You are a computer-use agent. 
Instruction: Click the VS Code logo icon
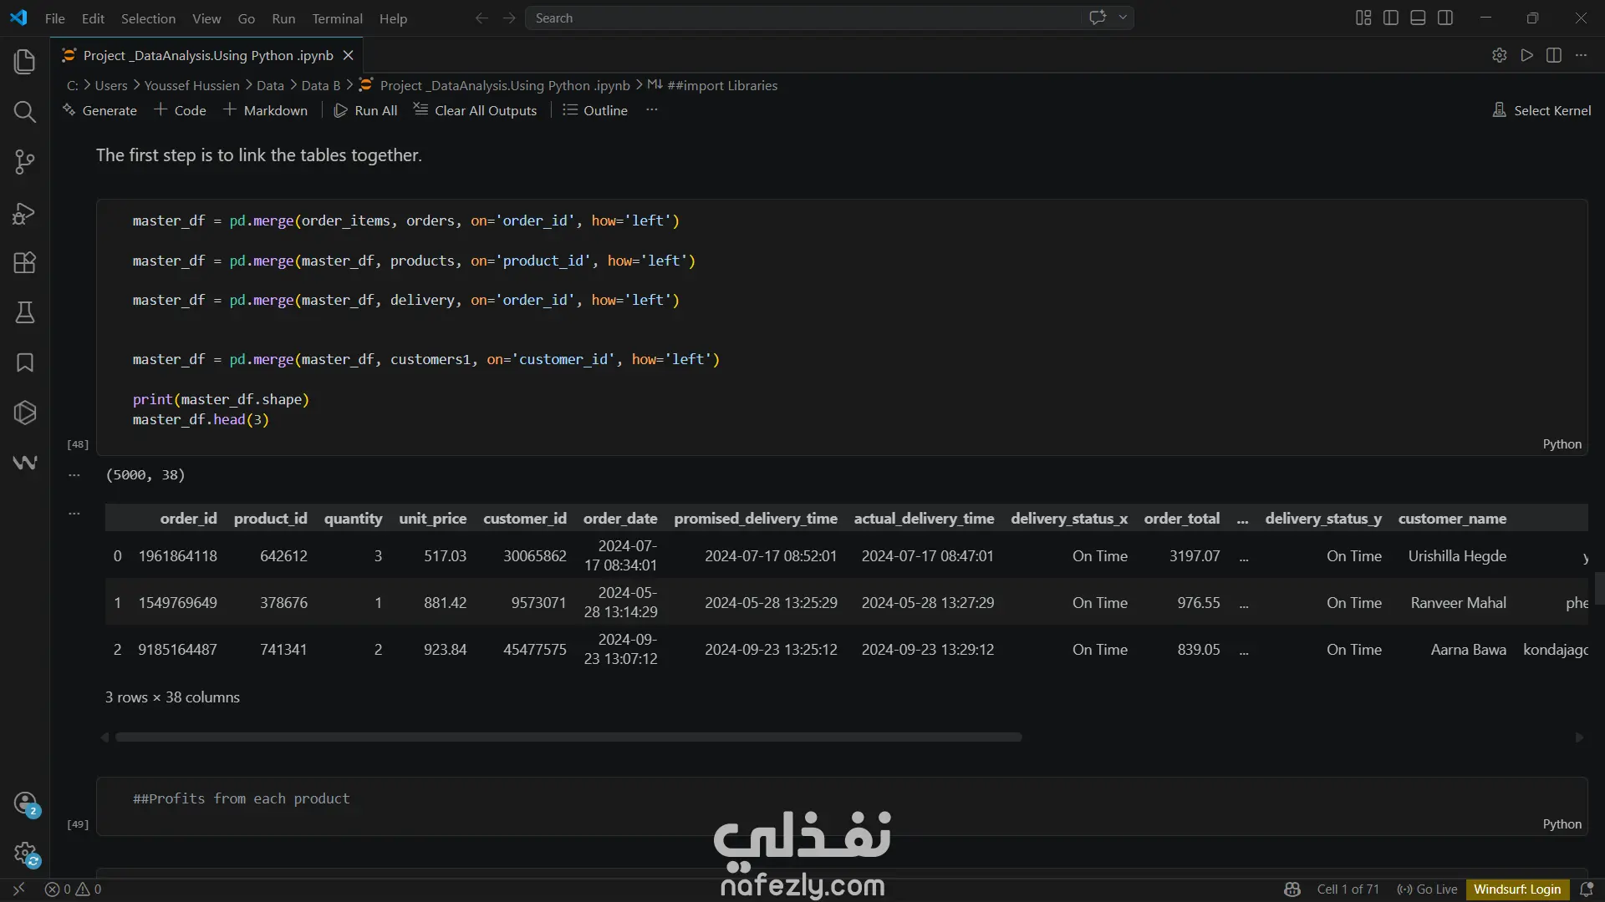(18, 18)
